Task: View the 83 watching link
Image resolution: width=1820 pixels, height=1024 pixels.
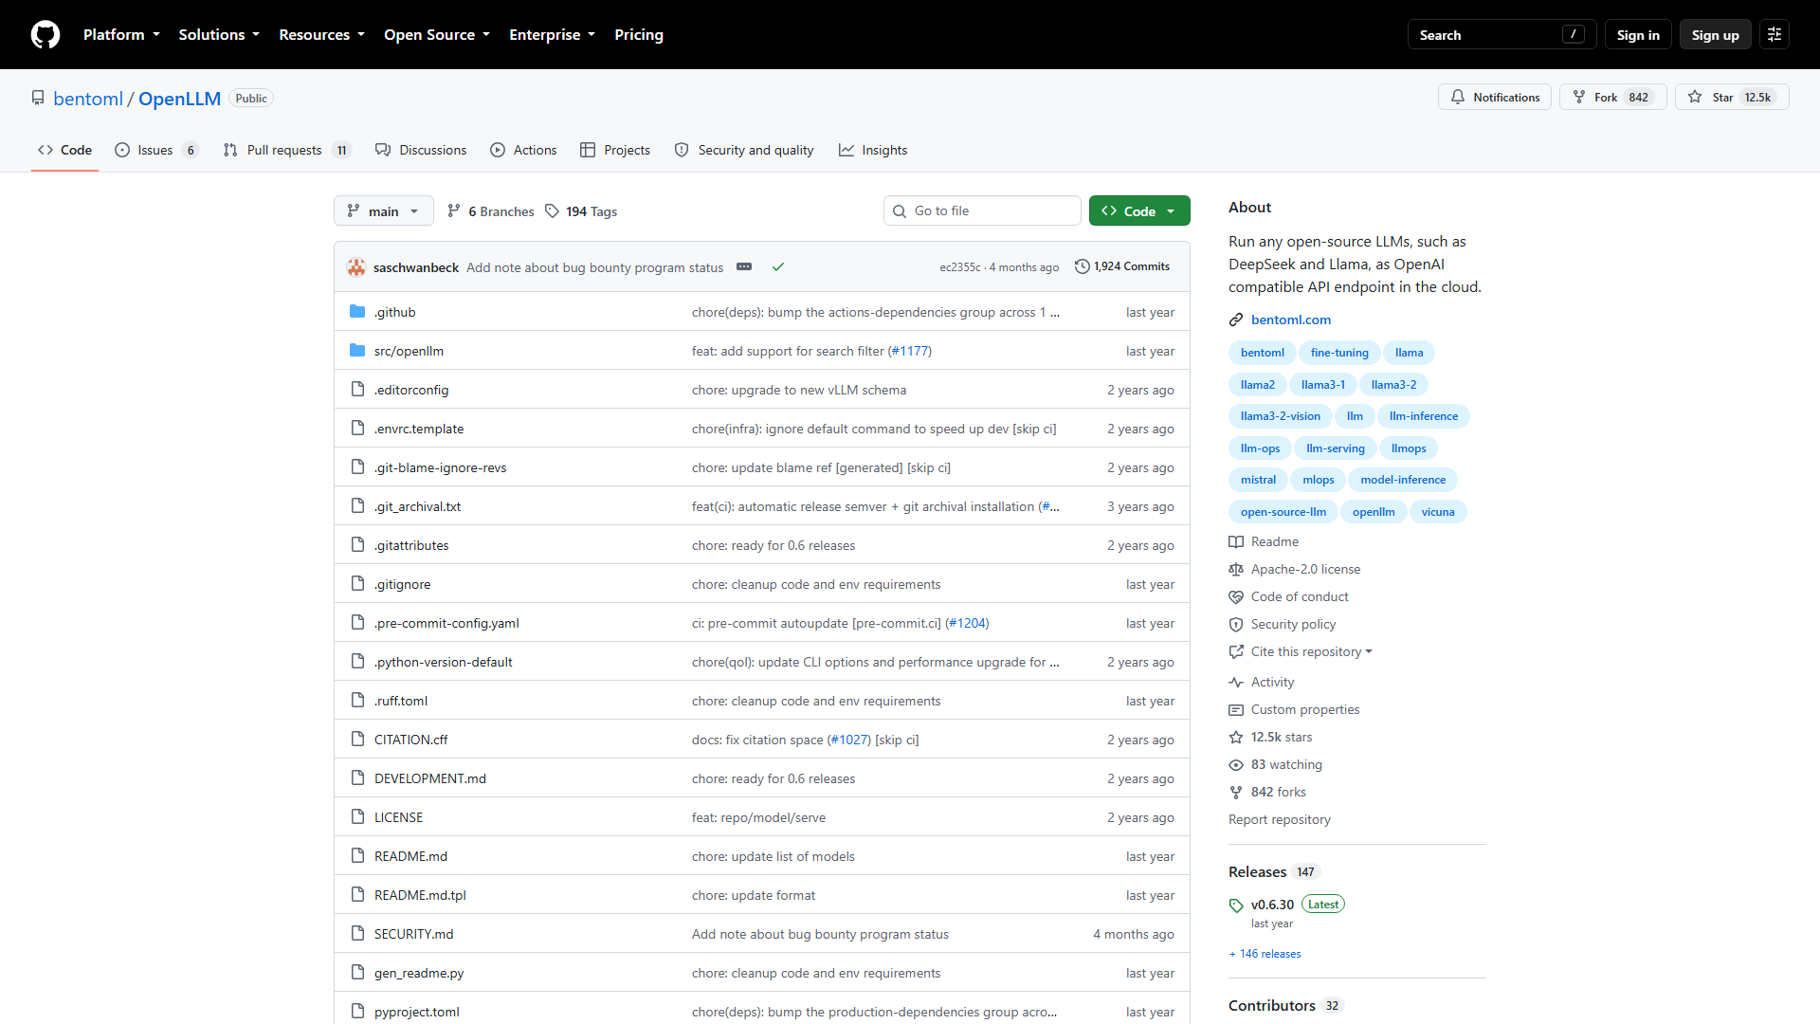Action: tap(1276, 765)
